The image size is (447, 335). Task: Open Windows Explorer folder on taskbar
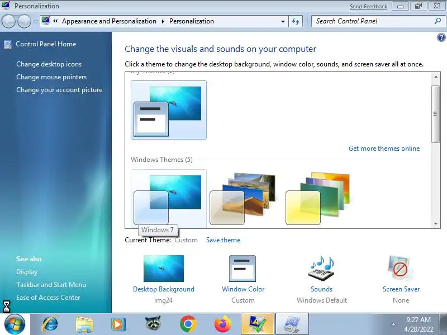click(x=84, y=324)
